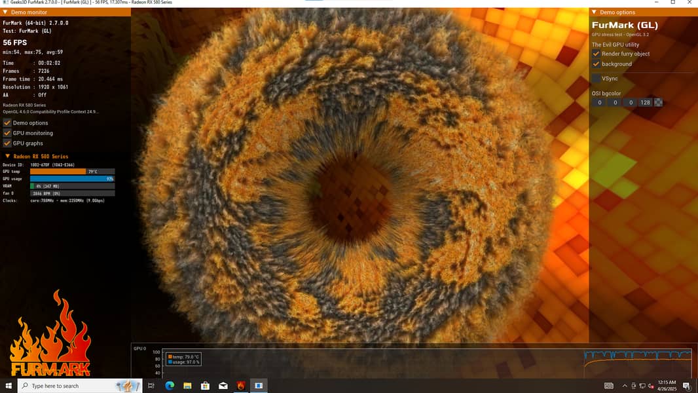Click the FurMark (GL) title heading
Screen dimensions: 698x393
(x=625, y=26)
